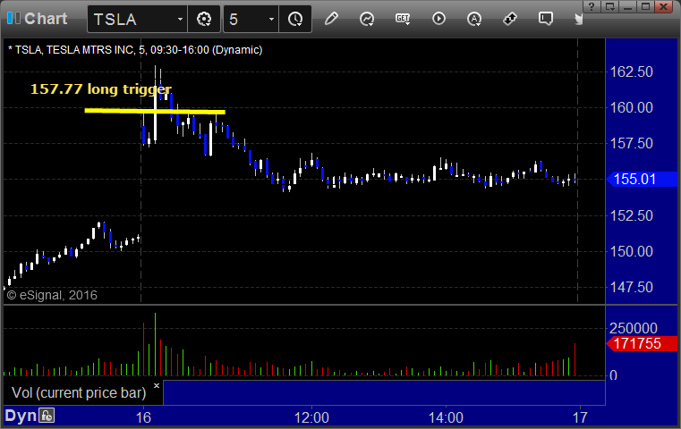
Task: Click the Twitter bird icon
Action: pyautogui.click(x=578, y=19)
